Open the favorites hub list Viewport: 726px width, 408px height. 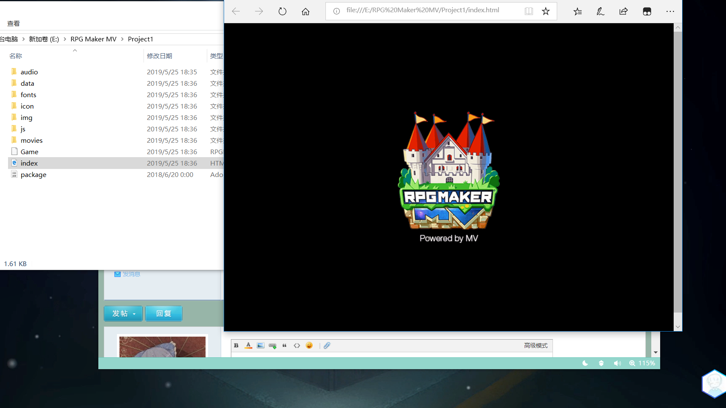[577, 11]
